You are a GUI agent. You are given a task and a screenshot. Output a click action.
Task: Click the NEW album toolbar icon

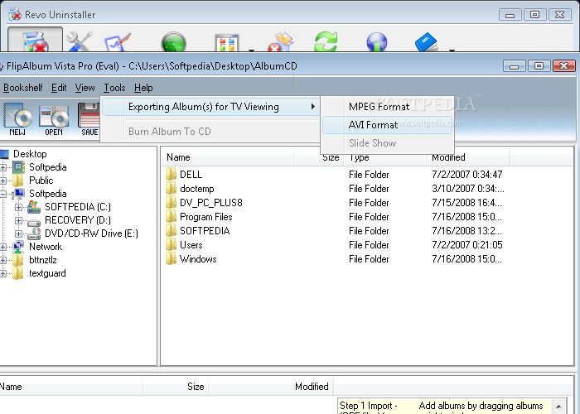[17, 119]
